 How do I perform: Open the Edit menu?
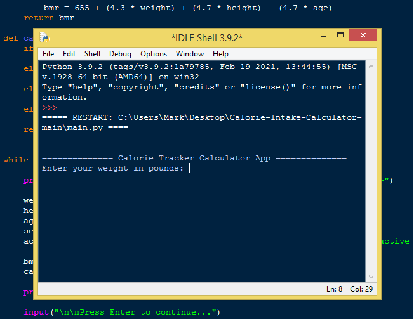[69, 54]
